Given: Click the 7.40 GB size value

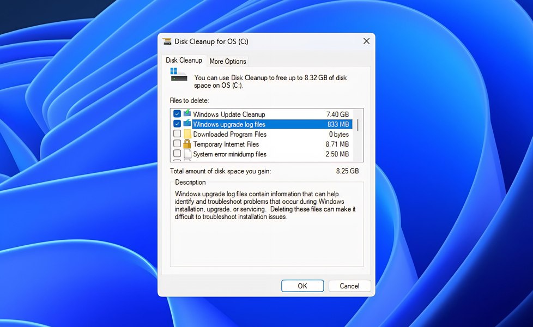Looking at the screenshot, I should [337, 114].
